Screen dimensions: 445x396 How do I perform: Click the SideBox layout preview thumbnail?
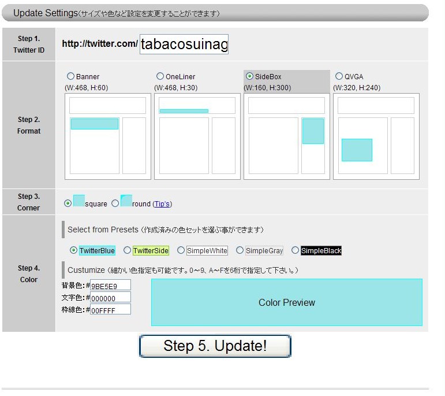(287, 136)
